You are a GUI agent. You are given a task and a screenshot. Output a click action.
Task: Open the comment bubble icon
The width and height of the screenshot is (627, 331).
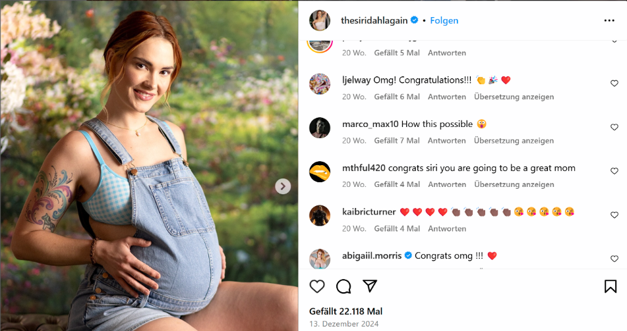tap(343, 286)
